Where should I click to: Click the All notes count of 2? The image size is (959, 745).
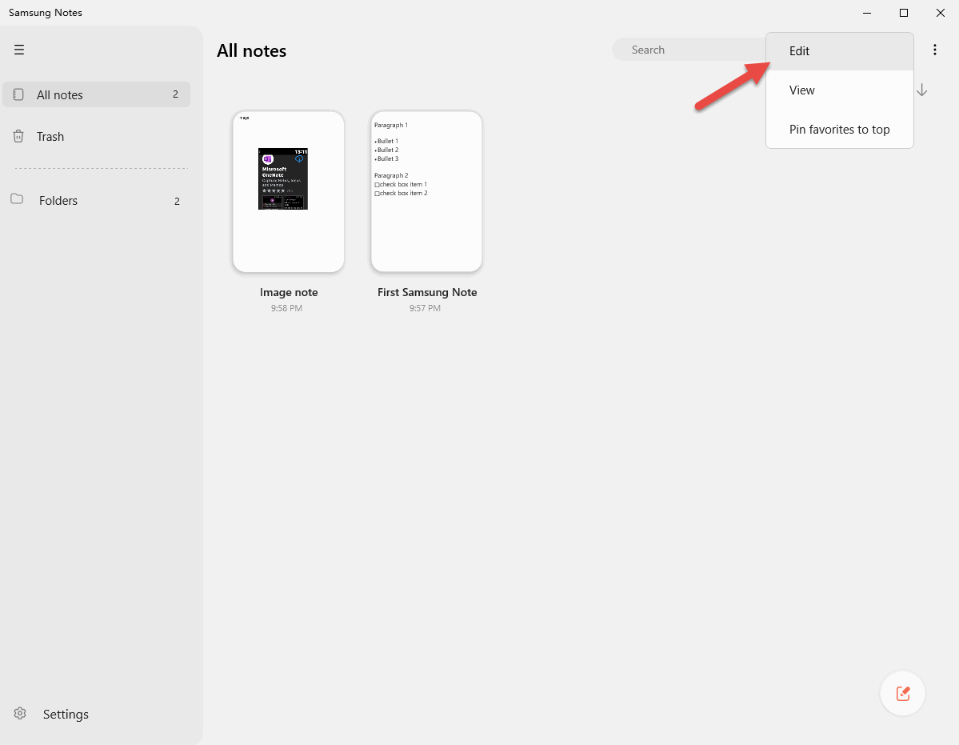[175, 94]
